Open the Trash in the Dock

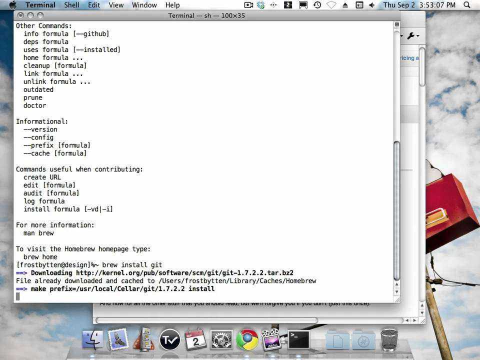[389, 339]
